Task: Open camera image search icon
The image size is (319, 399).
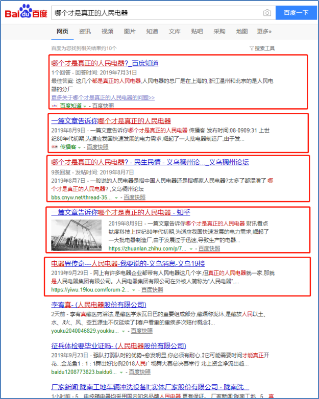Action: (x=267, y=13)
